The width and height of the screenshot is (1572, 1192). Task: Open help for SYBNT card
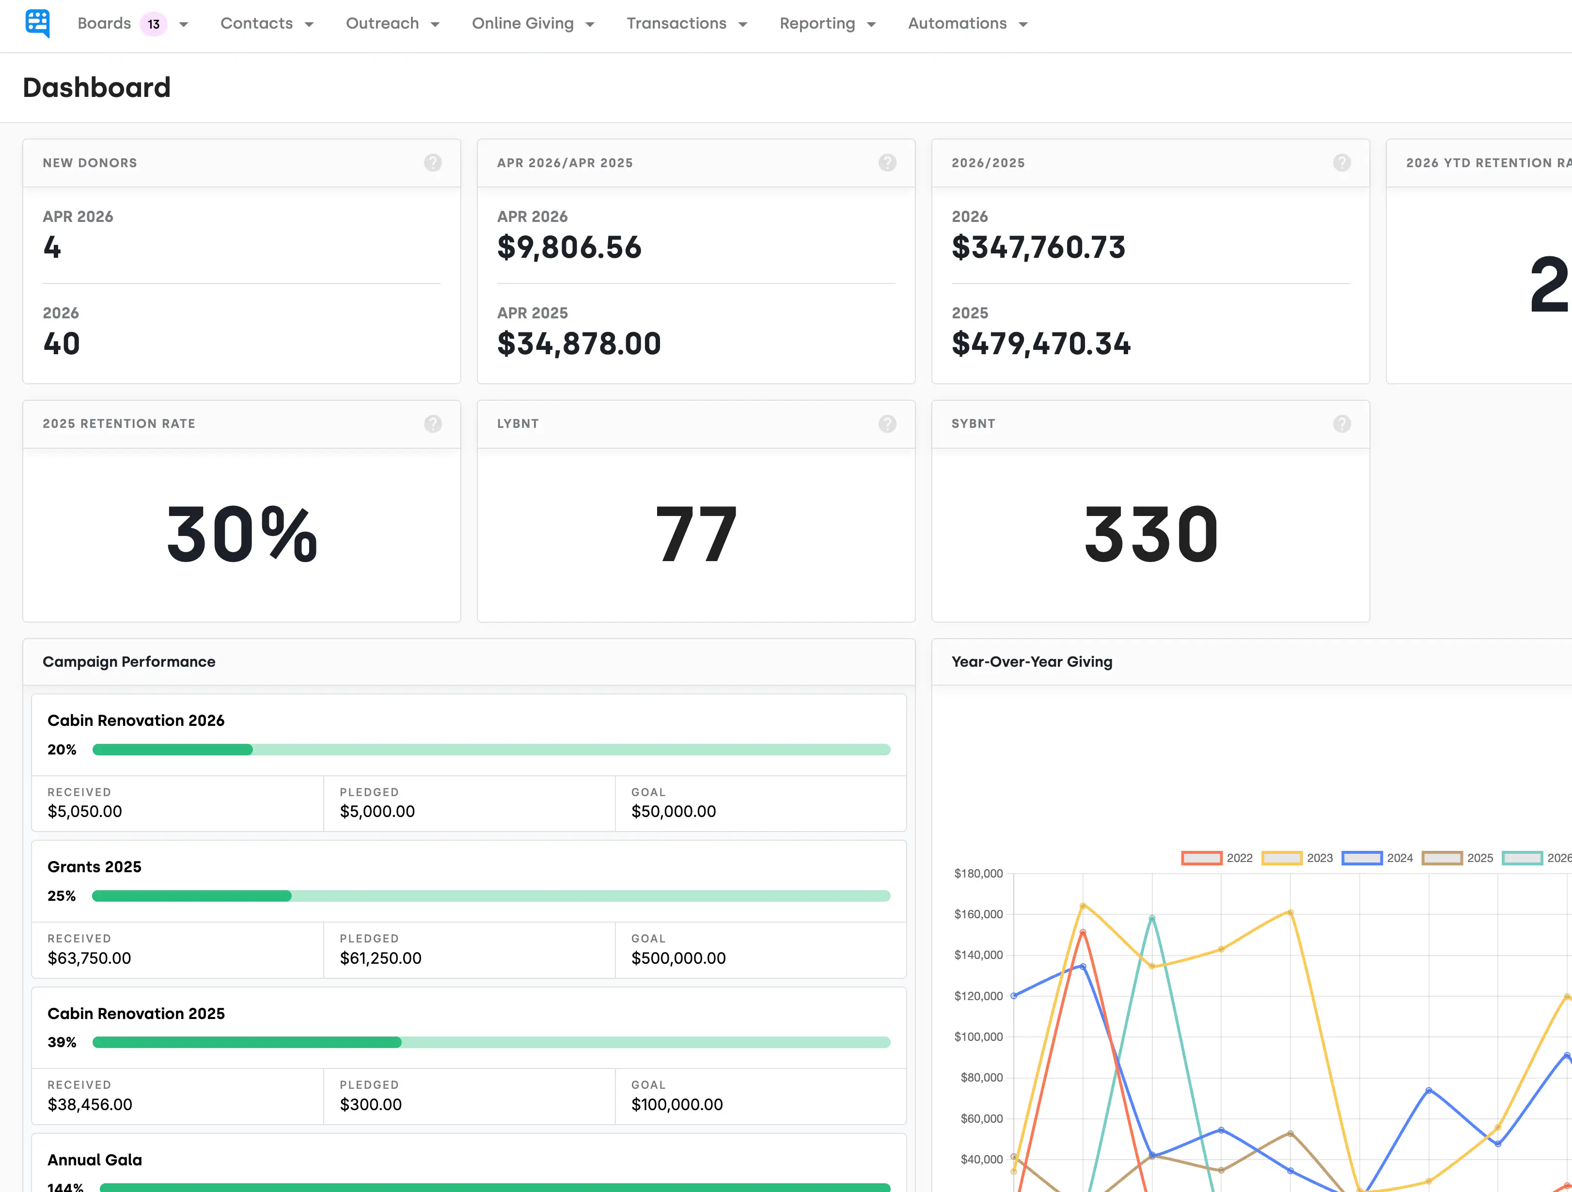tap(1342, 423)
